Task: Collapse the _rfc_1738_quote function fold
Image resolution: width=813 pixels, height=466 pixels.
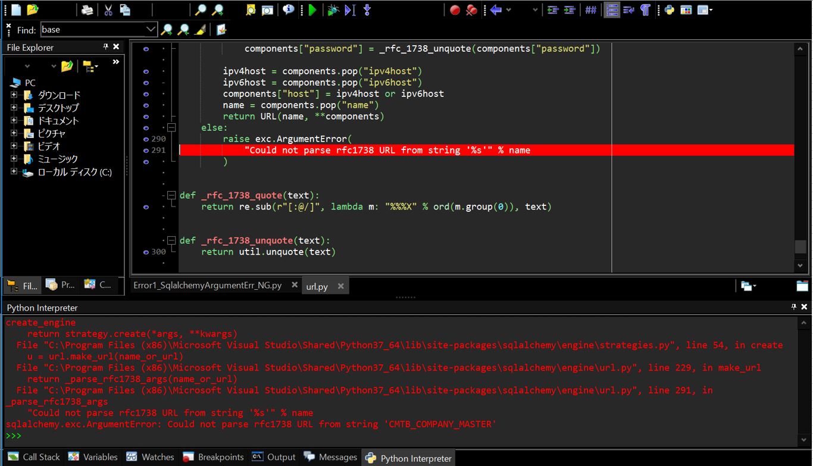Action: [171, 195]
